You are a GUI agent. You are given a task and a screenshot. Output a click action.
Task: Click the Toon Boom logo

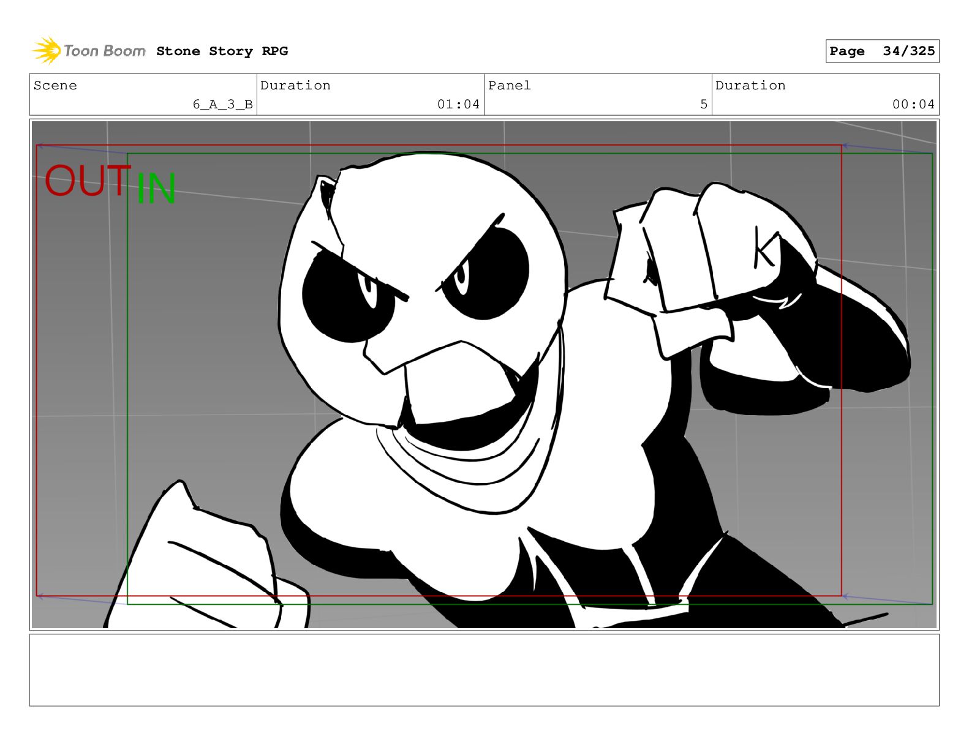pos(89,51)
